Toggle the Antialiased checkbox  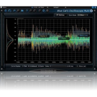pos(29,66)
